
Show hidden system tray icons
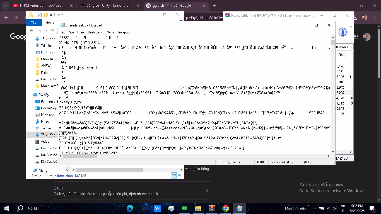pyautogui.click(x=315, y=208)
